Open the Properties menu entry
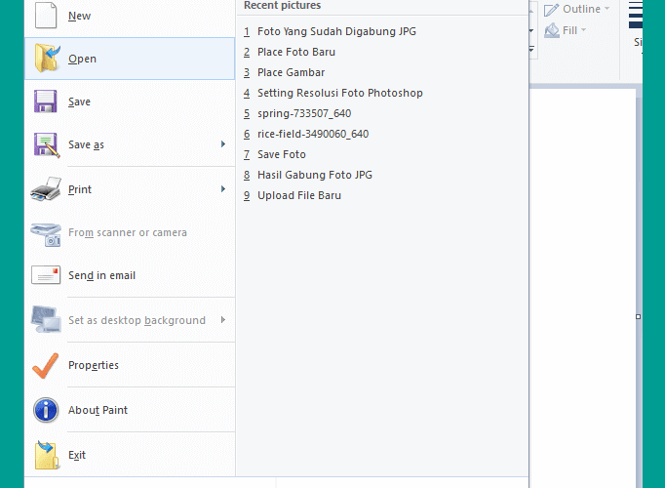665x488 pixels. (130, 365)
